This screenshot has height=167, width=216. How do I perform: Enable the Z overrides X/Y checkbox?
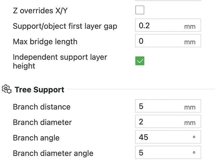click(140, 10)
